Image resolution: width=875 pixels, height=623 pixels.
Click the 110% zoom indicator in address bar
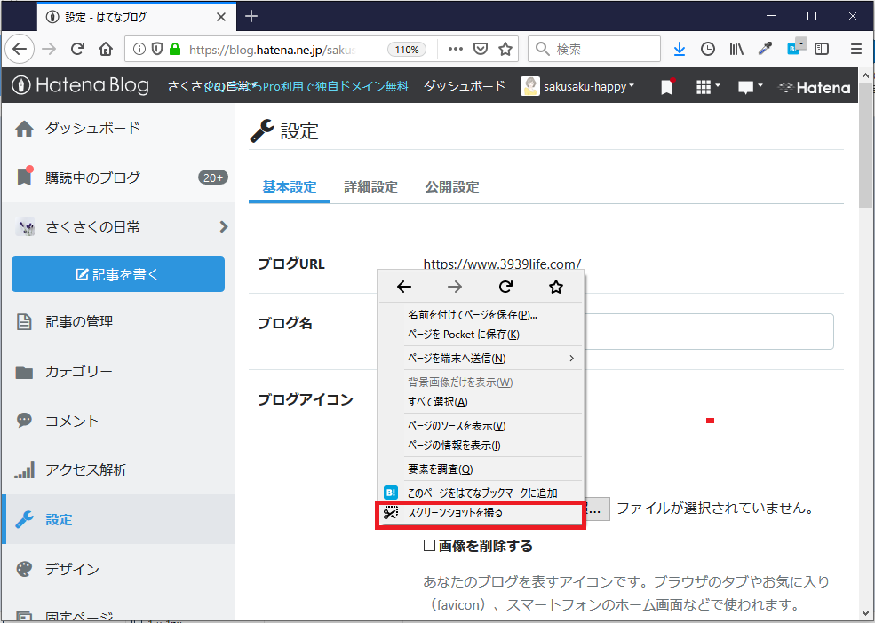407,50
